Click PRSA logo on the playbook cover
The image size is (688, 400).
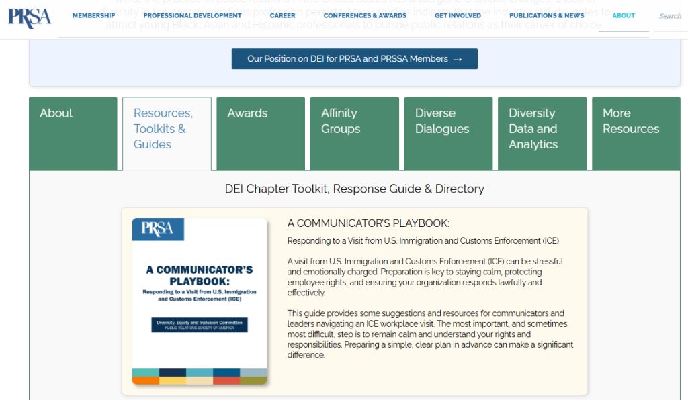158,230
